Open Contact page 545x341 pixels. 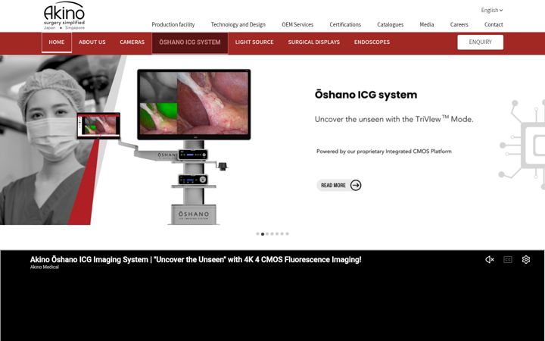494,24
